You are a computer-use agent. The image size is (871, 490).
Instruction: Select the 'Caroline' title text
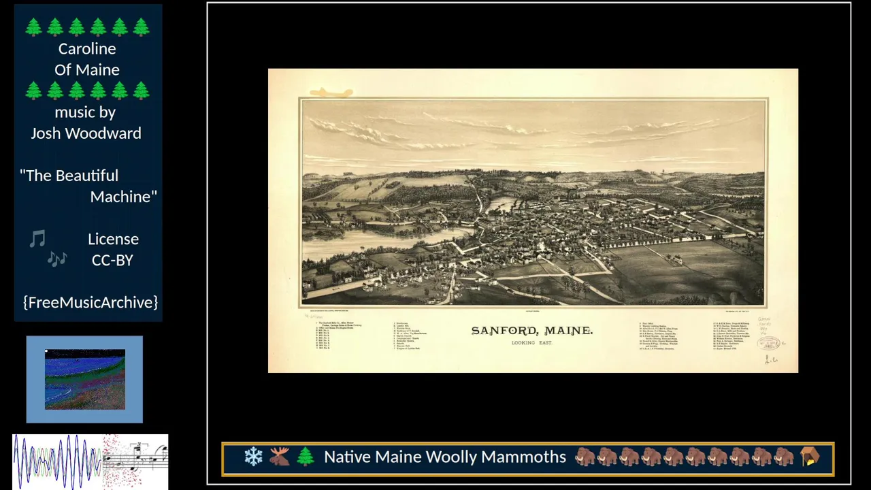point(87,49)
